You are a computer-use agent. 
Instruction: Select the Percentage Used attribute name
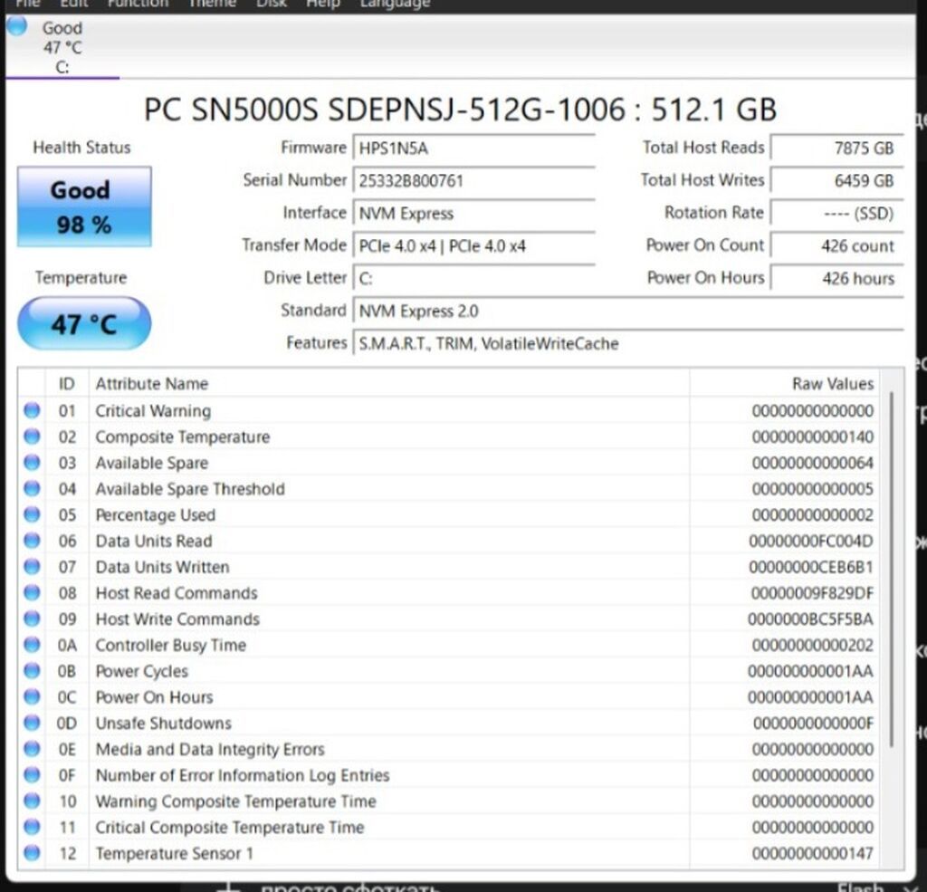point(156,514)
